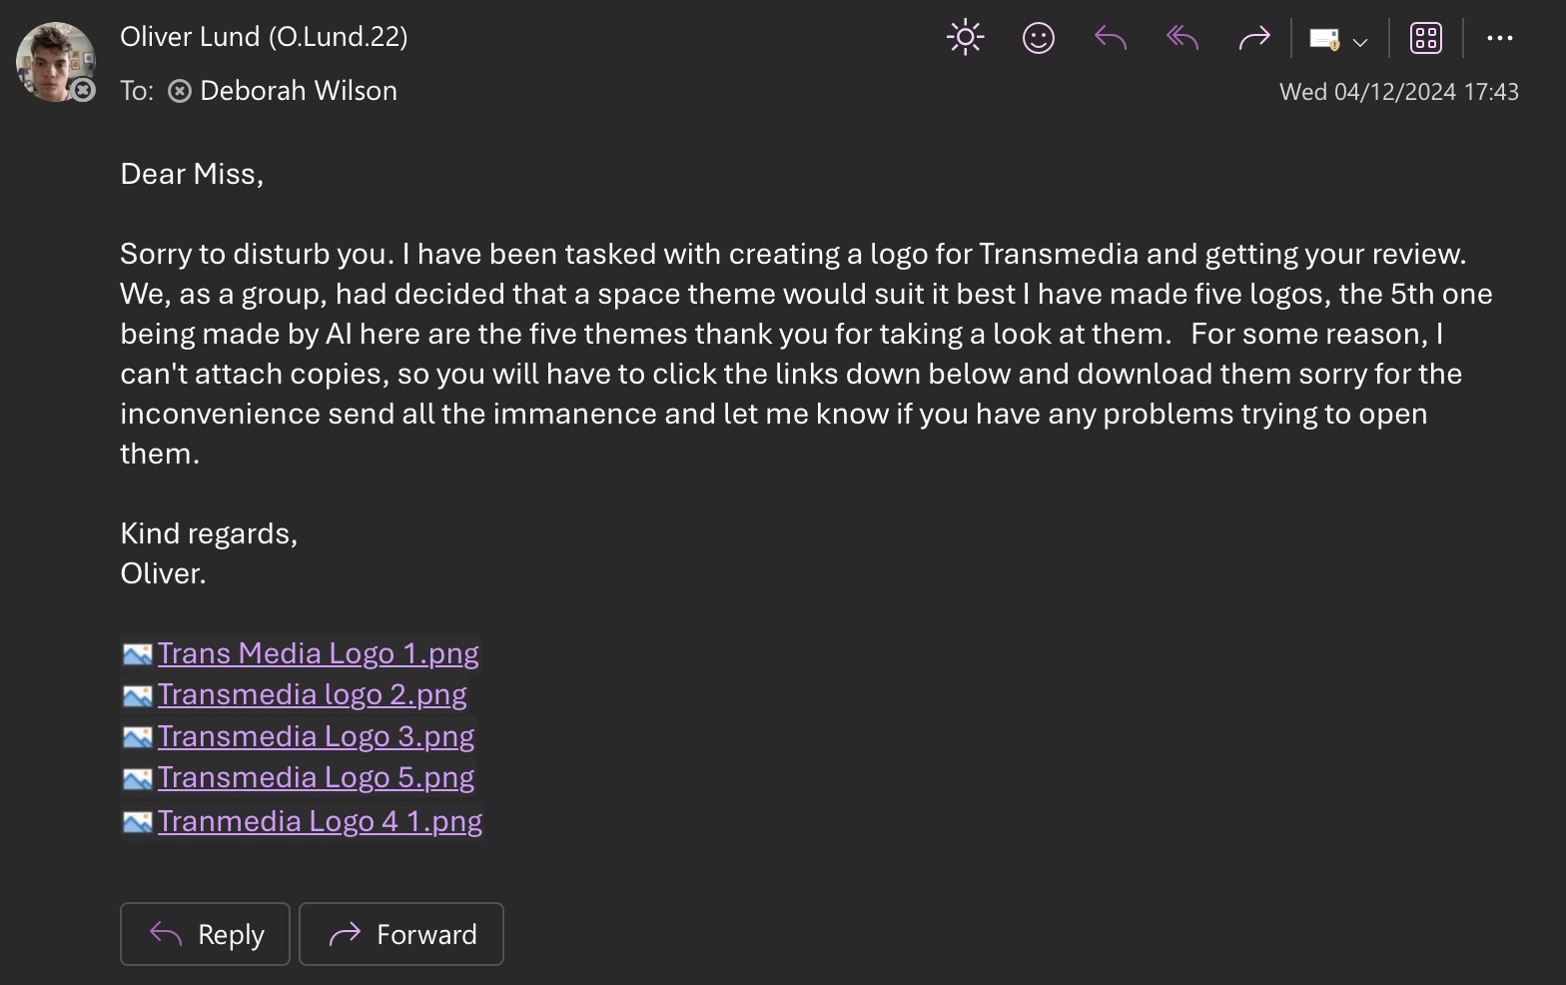Click the presence icon next to Deborah Wilson
The width and height of the screenshot is (1566, 985).
pos(180,91)
